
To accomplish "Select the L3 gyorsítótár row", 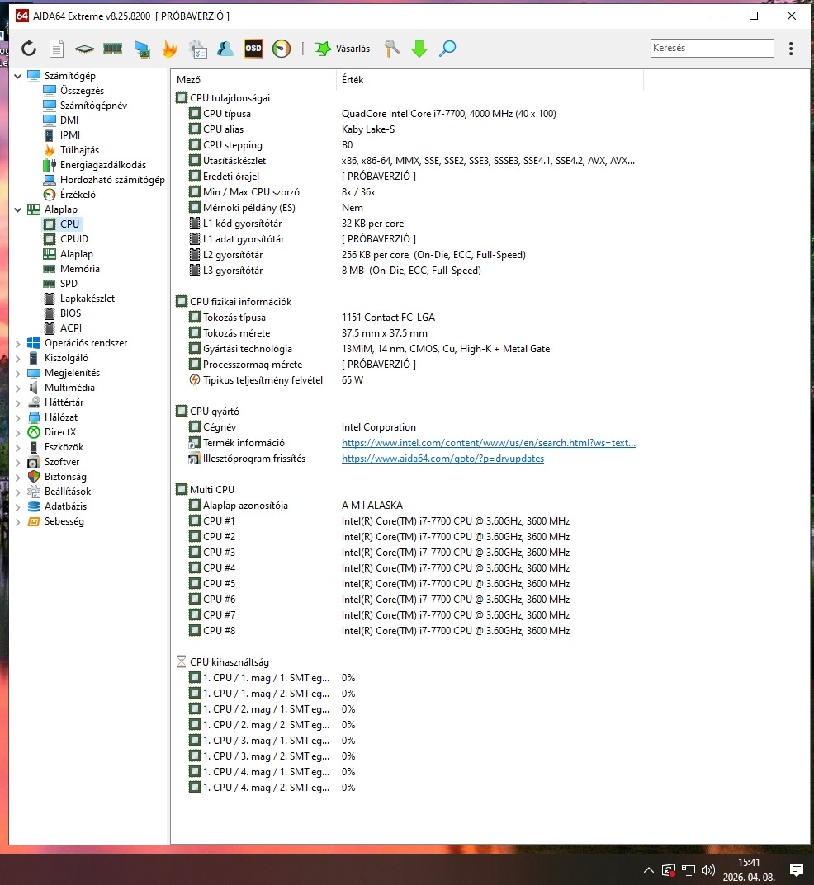I will (407, 271).
